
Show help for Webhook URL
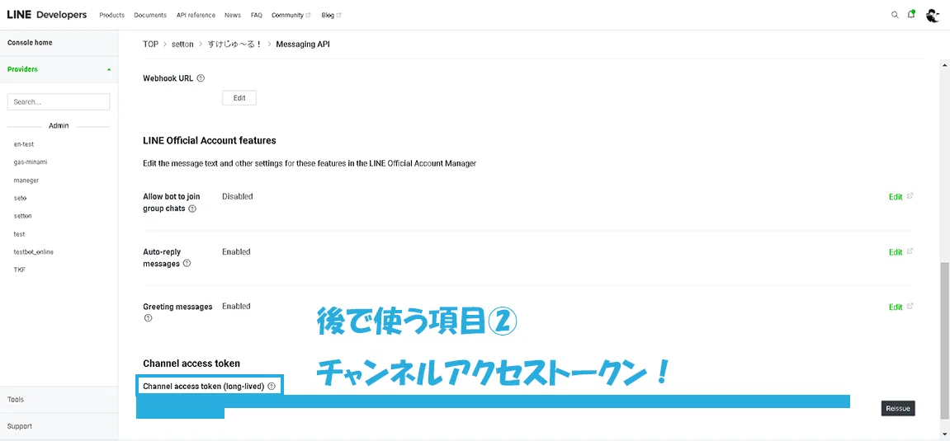point(201,78)
